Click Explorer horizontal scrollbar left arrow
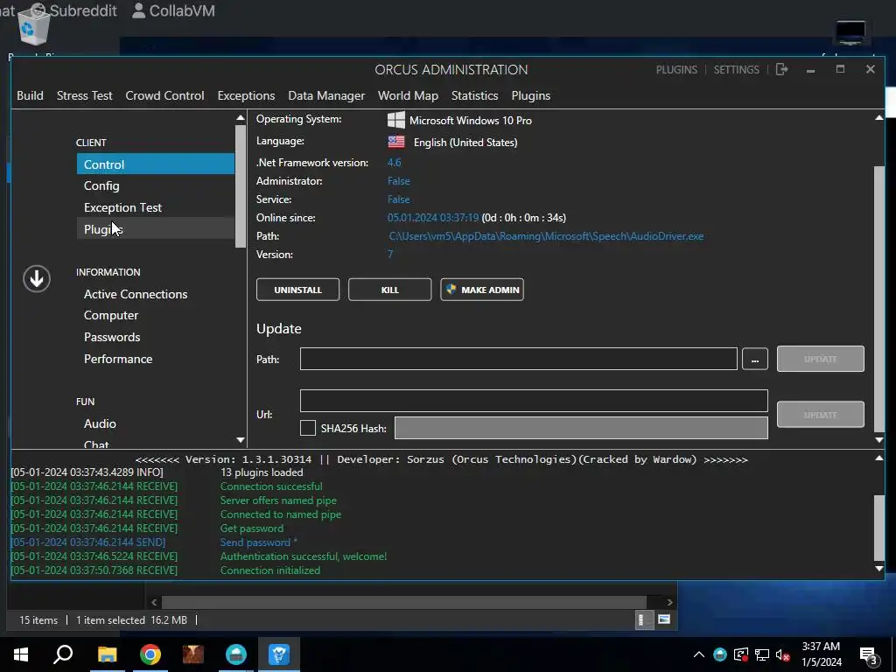 tap(154, 602)
